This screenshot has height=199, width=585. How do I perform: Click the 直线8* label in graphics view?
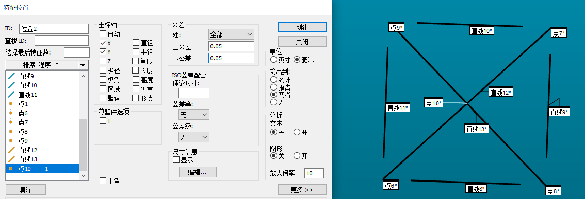tap(476, 189)
